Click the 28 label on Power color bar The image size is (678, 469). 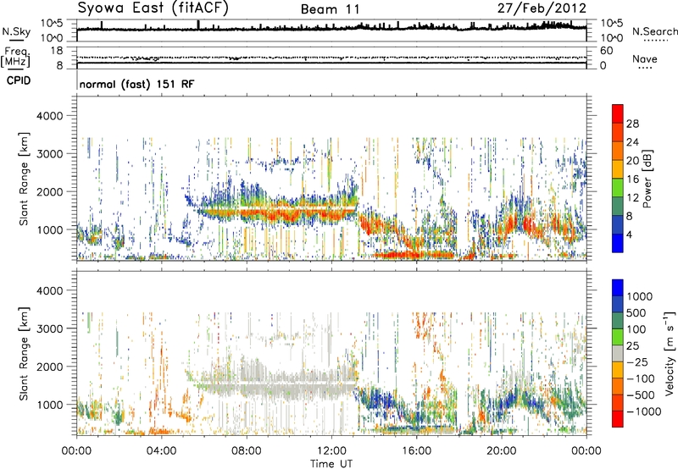click(632, 124)
